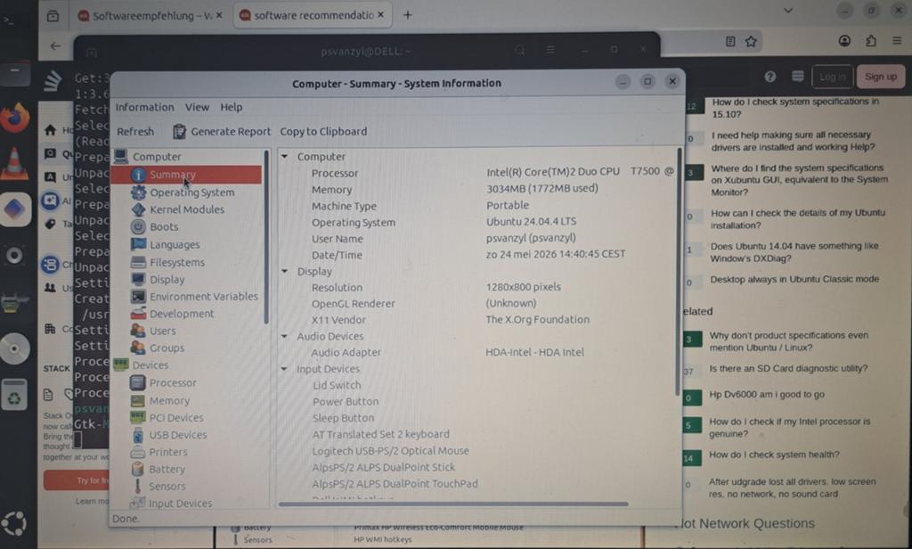912x549 pixels.
Task: Select Environment Variables terminal icon
Action: (138, 296)
